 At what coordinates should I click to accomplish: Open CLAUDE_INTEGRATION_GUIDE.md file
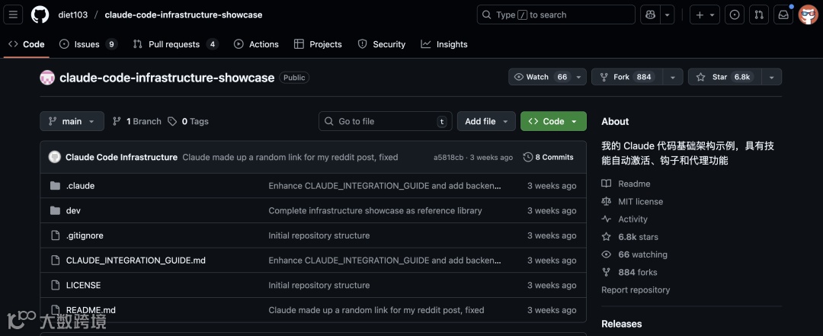click(136, 261)
